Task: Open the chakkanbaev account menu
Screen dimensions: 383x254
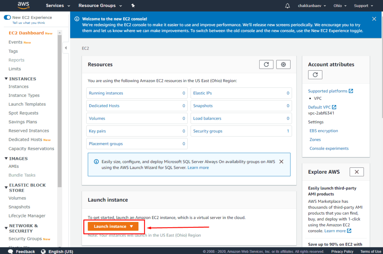Action: point(312,6)
